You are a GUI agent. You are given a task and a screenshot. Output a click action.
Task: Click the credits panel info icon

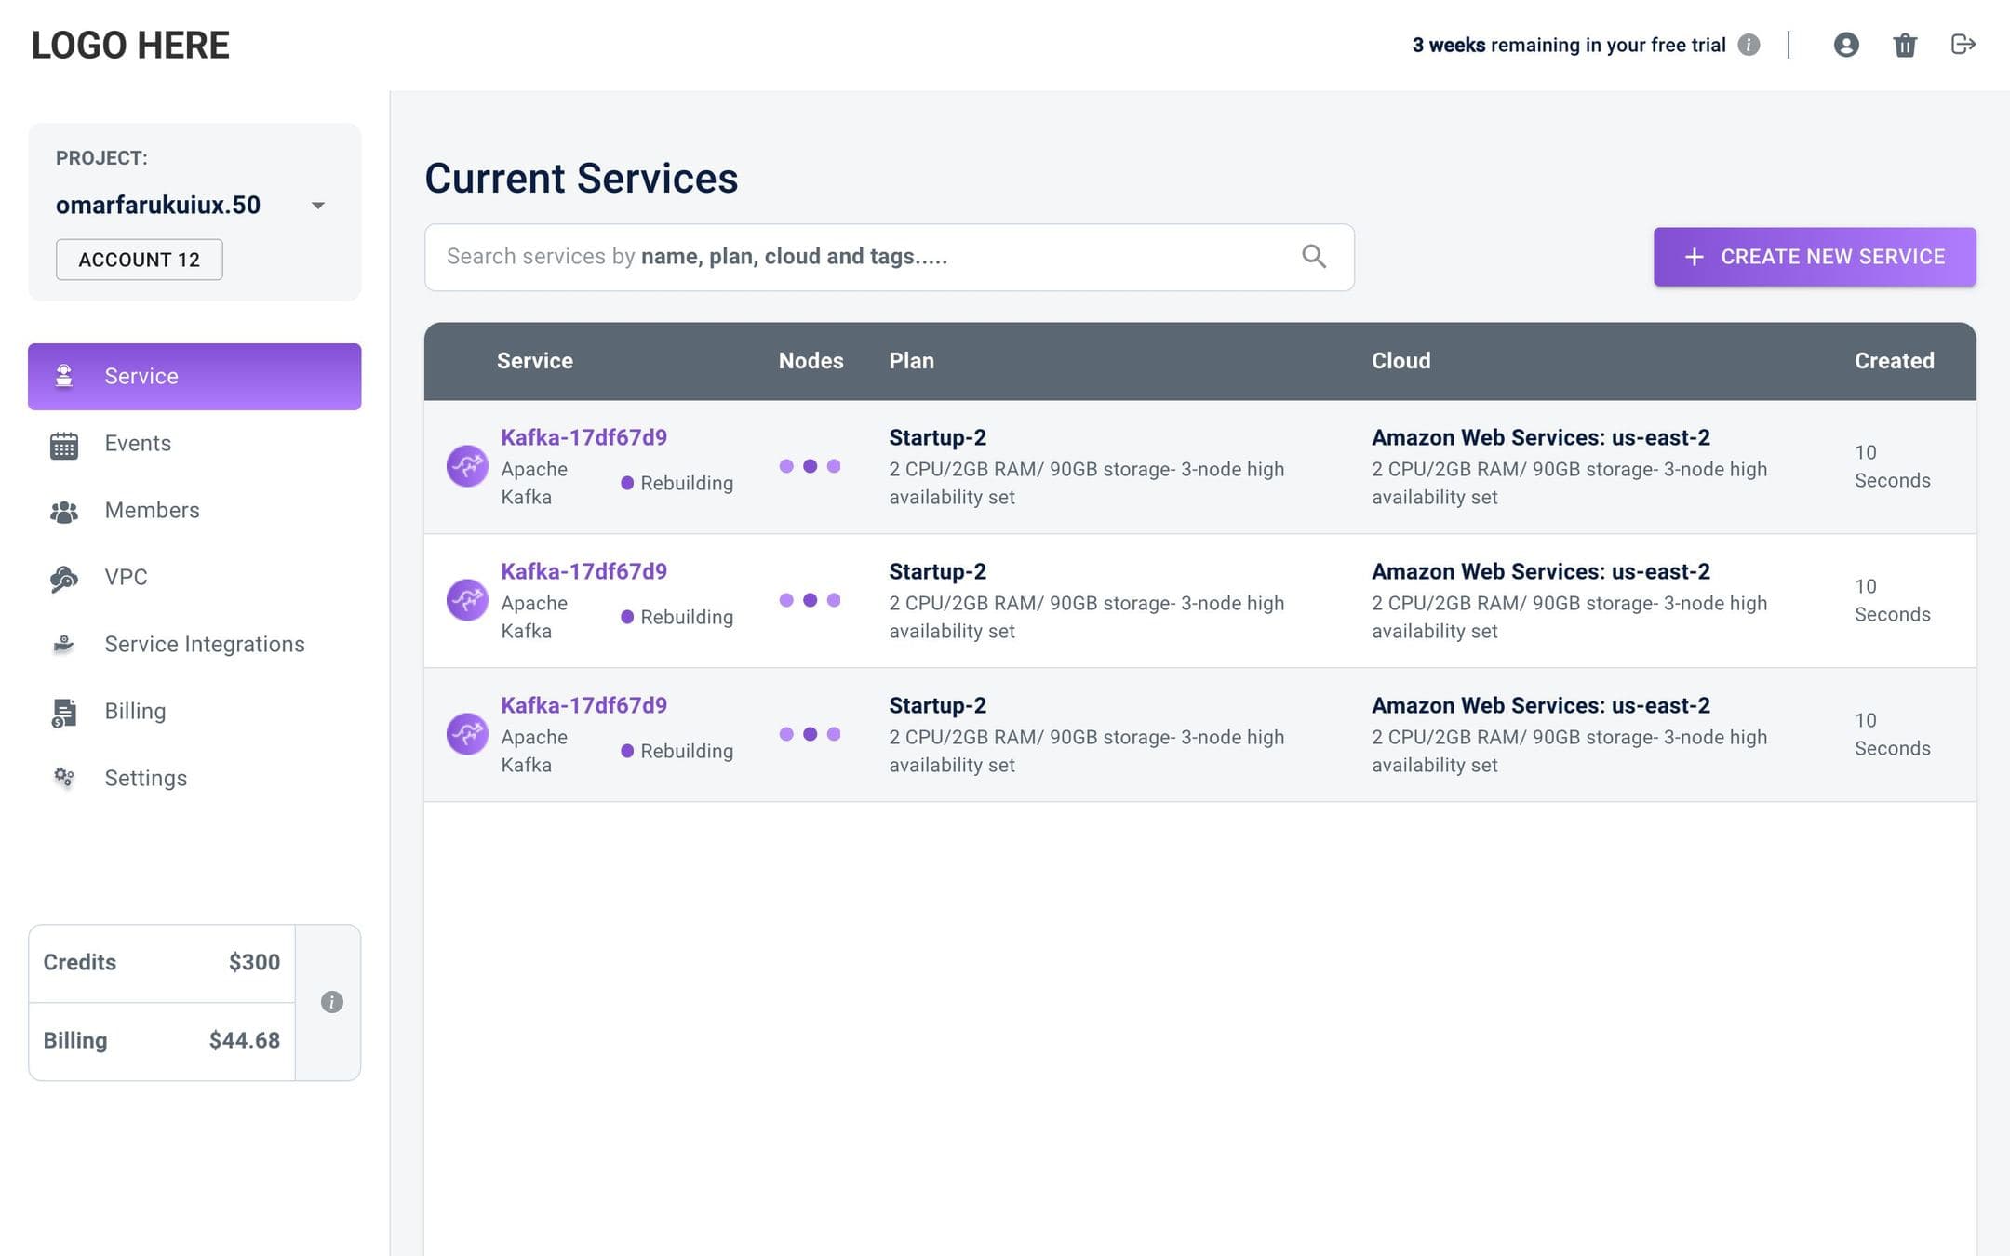click(x=332, y=1002)
